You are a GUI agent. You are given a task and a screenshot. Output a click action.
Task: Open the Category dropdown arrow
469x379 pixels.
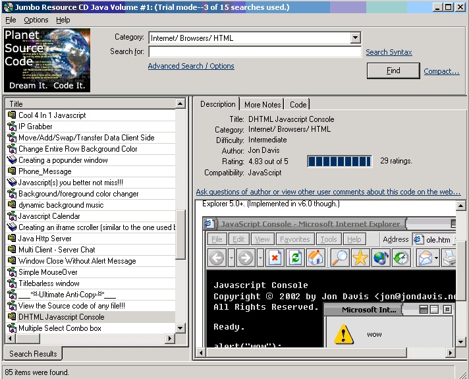355,38
